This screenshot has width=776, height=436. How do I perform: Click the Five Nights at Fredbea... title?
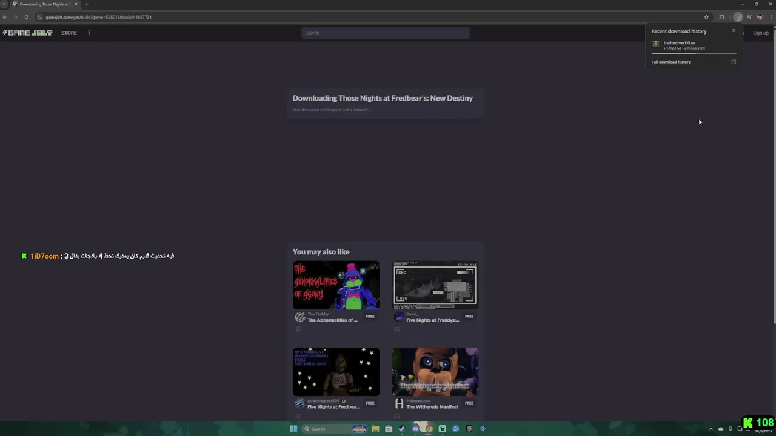(333, 407)
